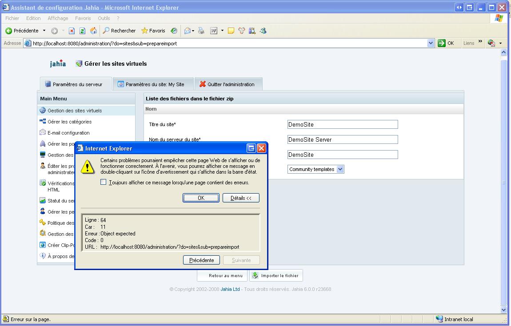
Task: Click the Importer le fichier button
Action: click(276, 275)
